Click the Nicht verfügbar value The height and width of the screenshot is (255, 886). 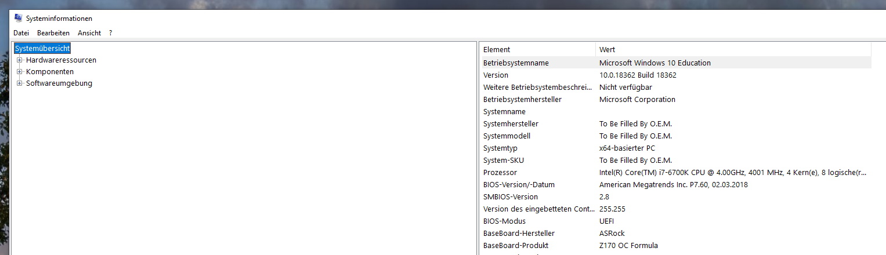(x=625, y=87)
